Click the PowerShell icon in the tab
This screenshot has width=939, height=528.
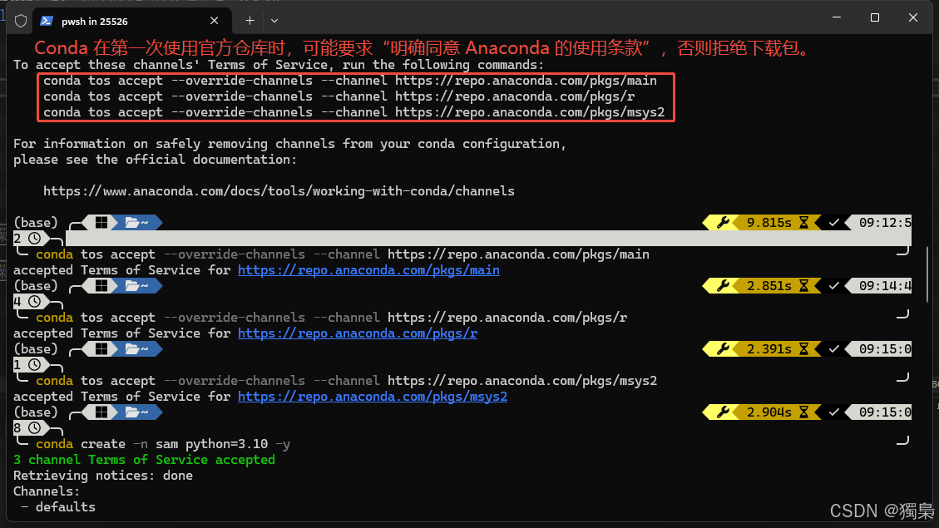(46, 21)
